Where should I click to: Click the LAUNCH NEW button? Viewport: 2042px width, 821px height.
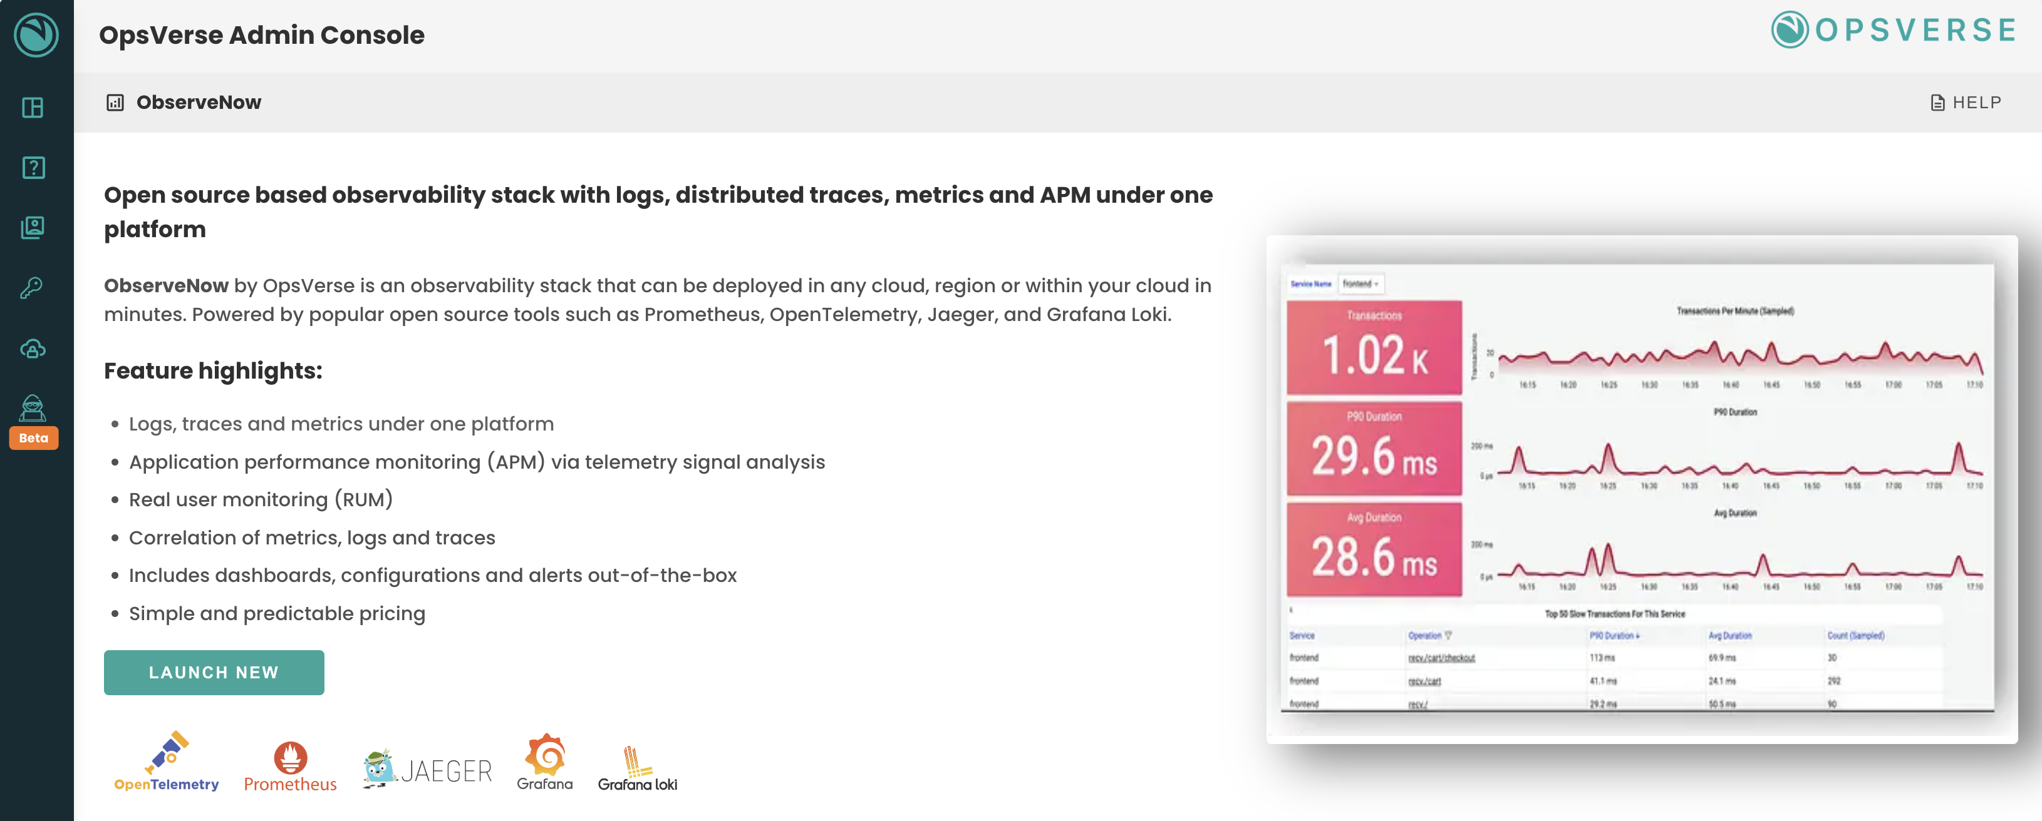click(213, 672)
